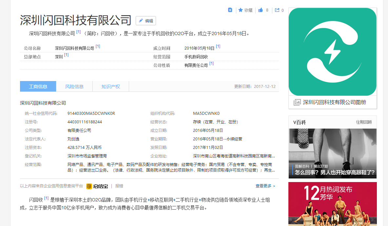Open reference [1] in the 公司名称 row

pyautogui.click(x=98, y=46)
